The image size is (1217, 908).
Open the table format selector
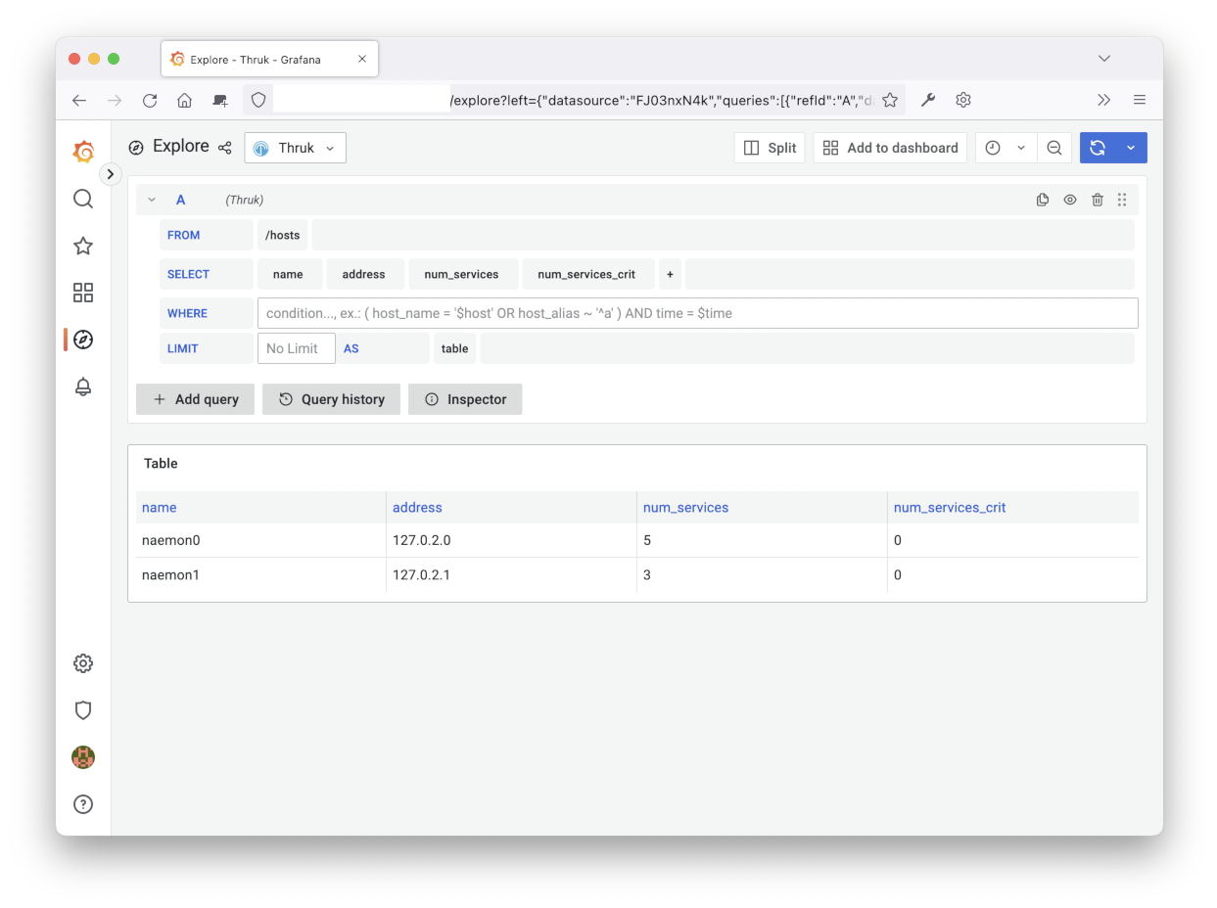click(455, 348)
